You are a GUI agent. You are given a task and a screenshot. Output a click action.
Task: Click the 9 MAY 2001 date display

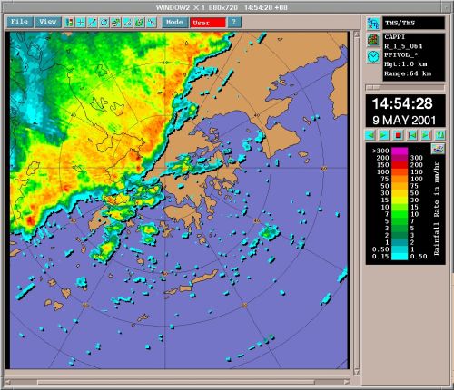coord(404,121)
